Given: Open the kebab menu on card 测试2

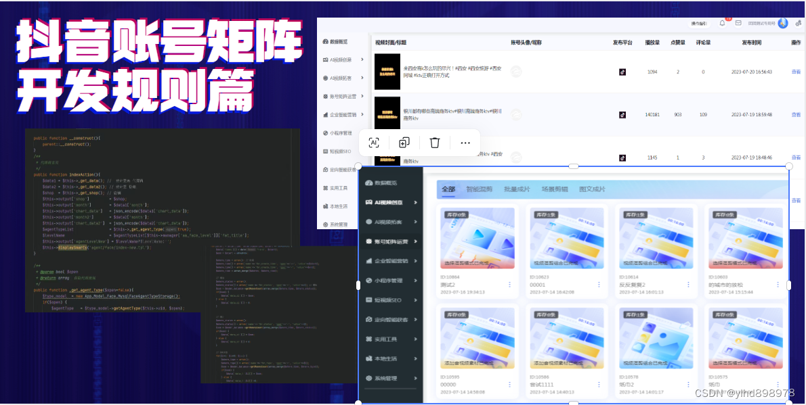Looking at the screenshot, I should (509, 285).
